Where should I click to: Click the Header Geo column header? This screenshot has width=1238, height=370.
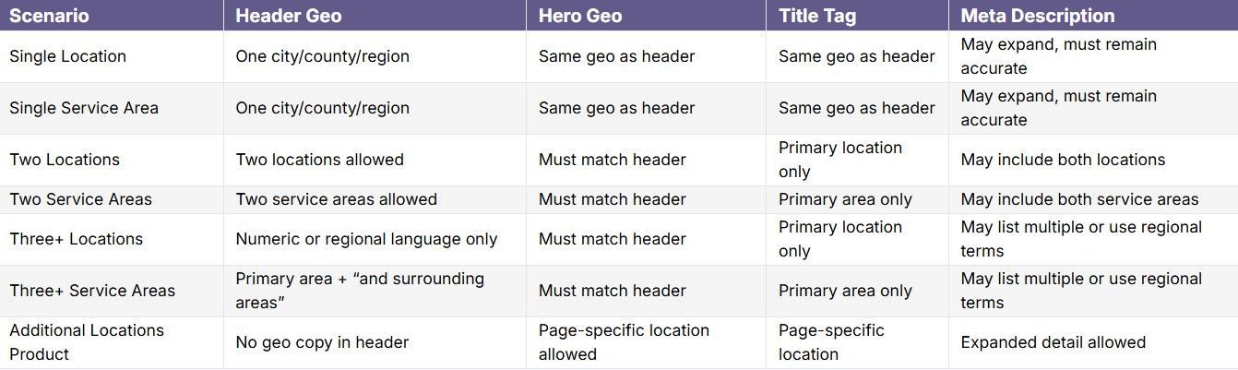[x=288, y=16]
